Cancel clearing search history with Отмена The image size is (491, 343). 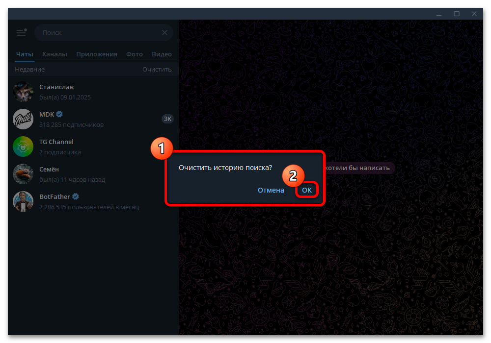click(271, 190)
